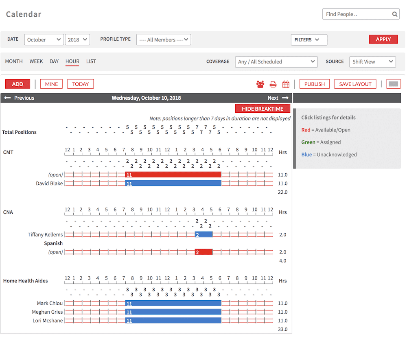Switch to the WEEK view tab
This screenshot has width=407, height=343.
click(x=36, y=61)
